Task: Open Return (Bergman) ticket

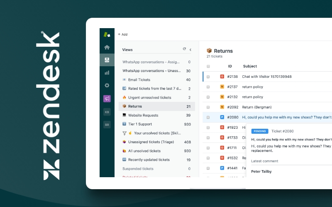Action: click(x=256, y=107)
